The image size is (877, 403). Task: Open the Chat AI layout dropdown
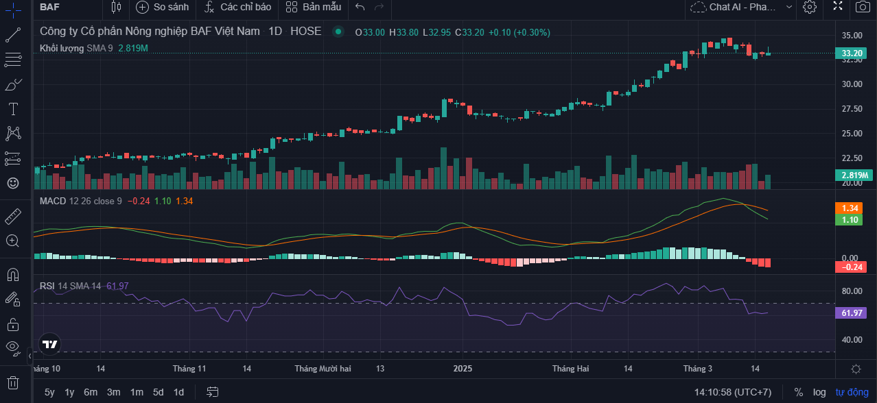point(741,7)
